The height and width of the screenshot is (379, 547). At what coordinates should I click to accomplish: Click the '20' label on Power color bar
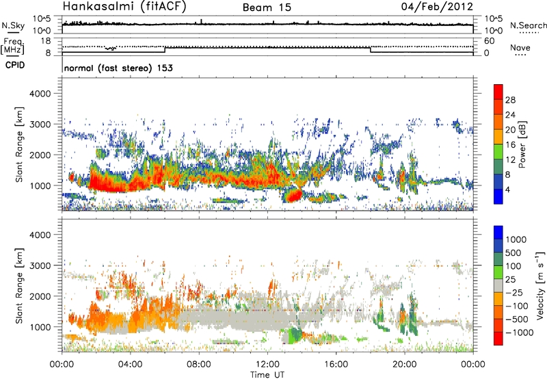coord(510,130)
